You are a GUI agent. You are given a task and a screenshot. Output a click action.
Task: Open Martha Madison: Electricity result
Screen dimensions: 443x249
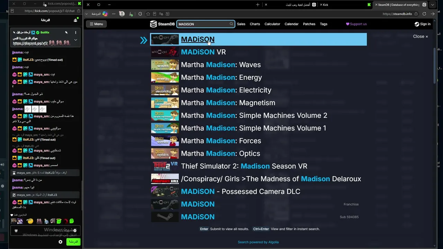(258, 90)
